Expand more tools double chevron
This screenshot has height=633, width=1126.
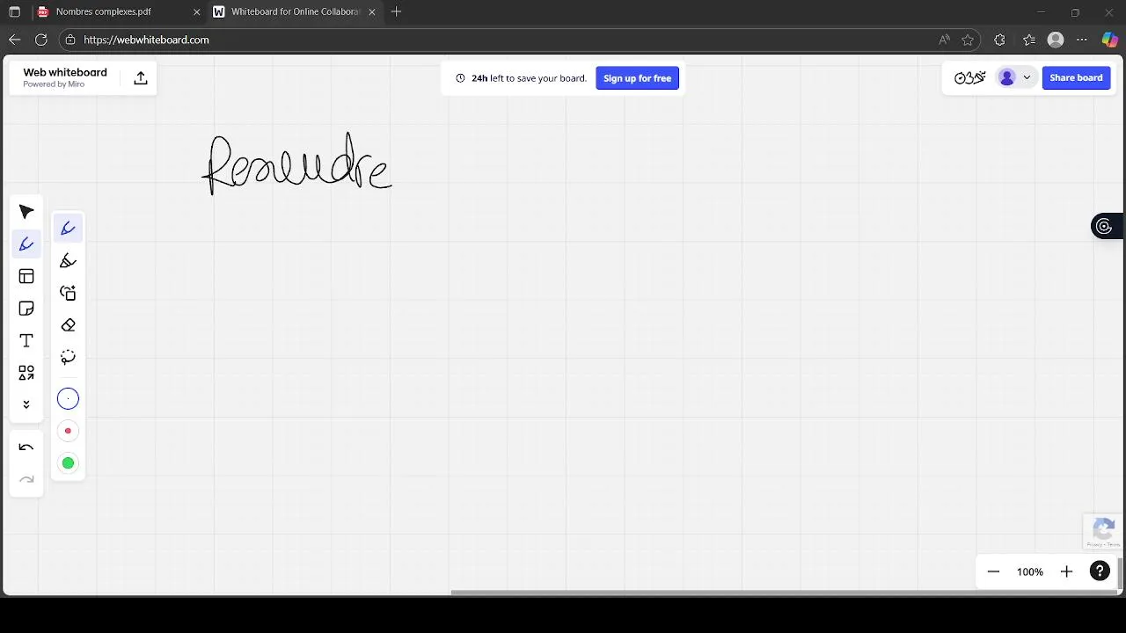pos(26,404)
